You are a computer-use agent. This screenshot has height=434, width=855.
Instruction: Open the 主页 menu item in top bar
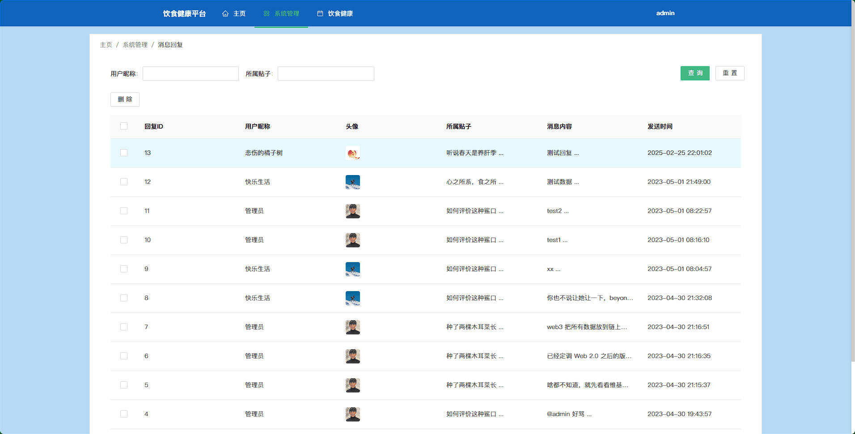pos(234,13)
